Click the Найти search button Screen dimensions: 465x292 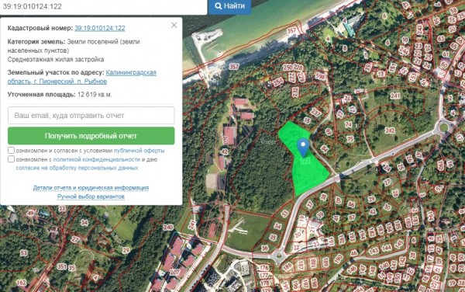pos(229,6)
